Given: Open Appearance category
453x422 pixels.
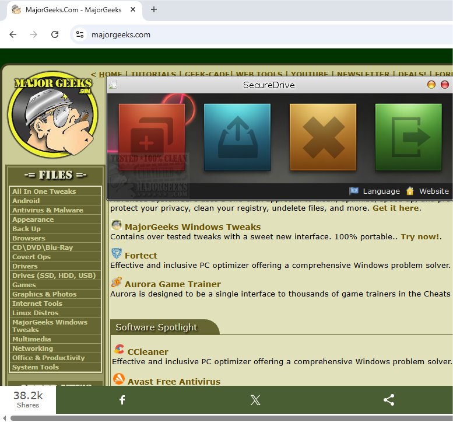Looking at the screenshot, I should point(55,219).
